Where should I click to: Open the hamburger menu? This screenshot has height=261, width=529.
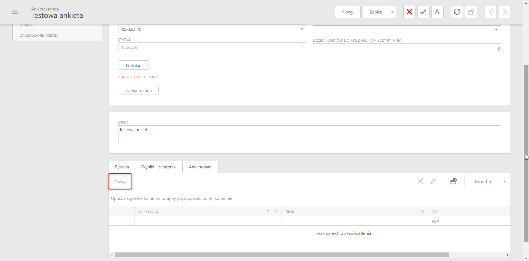point(15,12)
